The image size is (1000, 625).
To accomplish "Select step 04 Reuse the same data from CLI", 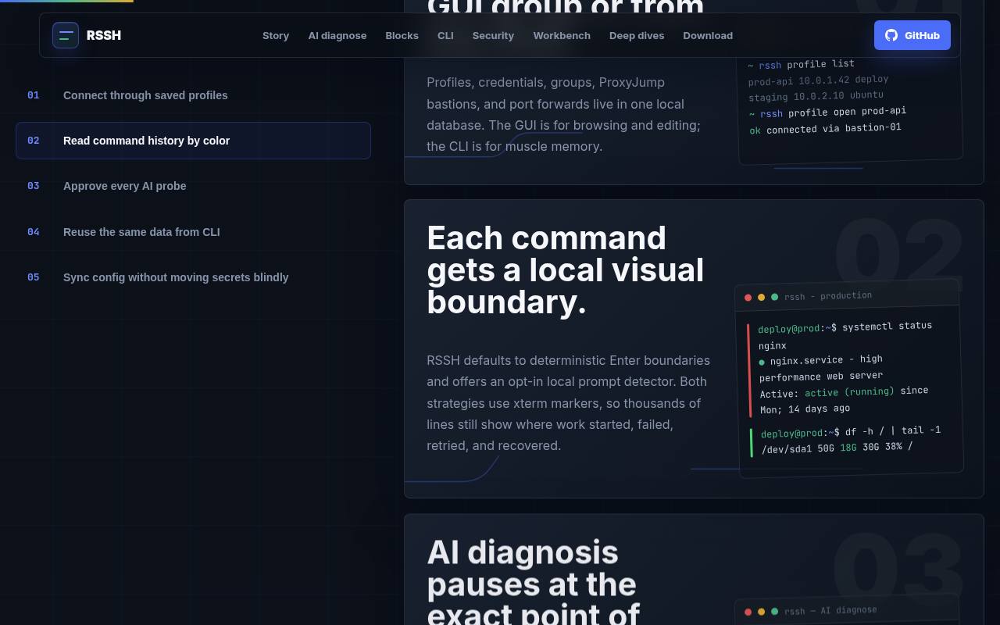I will click(x=193, y=232).
